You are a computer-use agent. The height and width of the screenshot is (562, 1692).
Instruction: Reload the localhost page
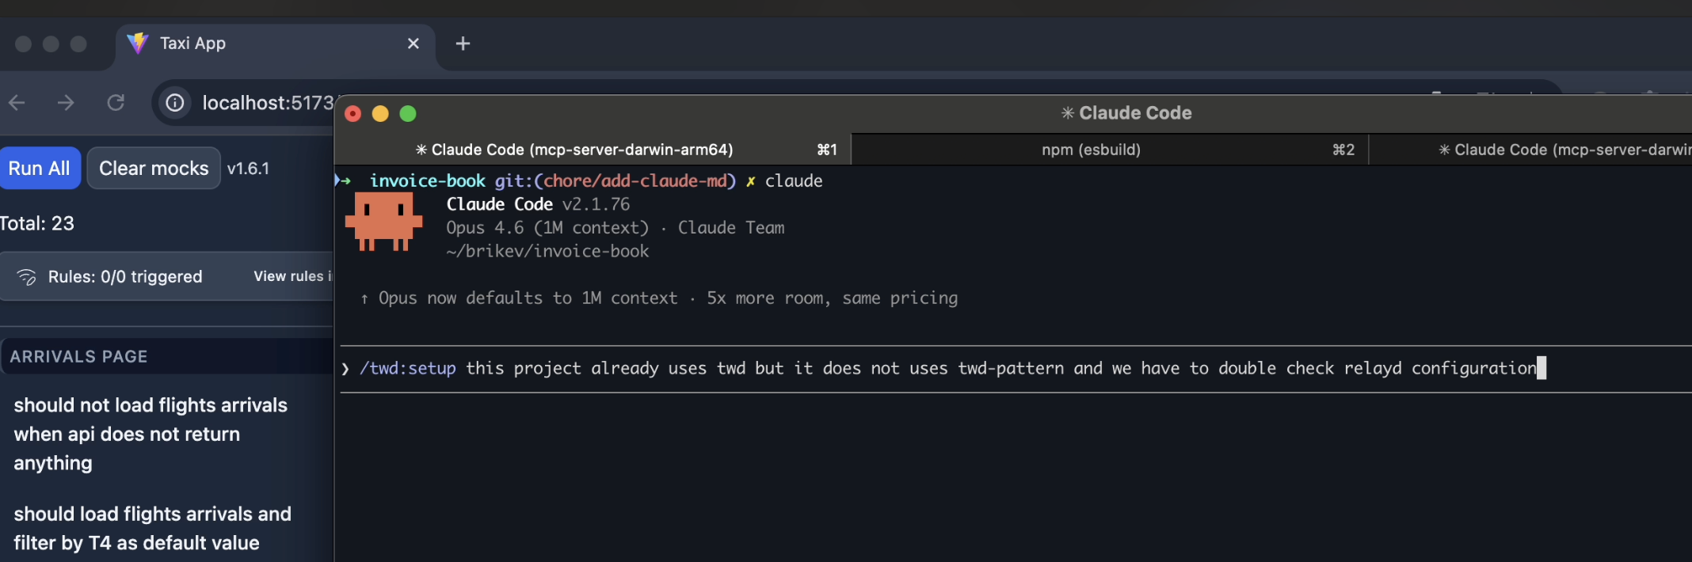[116, 103]
